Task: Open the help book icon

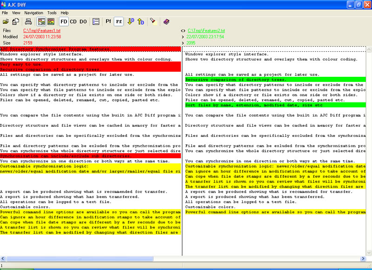Action: [166, 21]
